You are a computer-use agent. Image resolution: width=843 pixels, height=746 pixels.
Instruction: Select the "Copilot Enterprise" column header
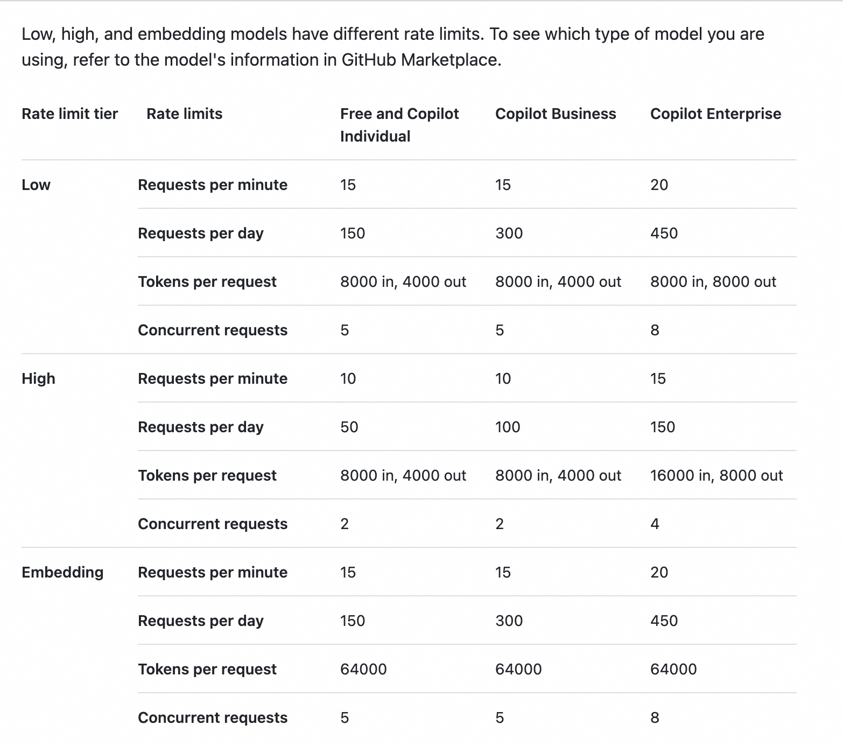pyautogui.click(x=715, y=114)
